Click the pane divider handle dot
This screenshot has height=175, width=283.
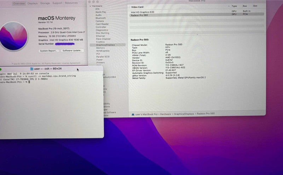click(x=197, y=34)
